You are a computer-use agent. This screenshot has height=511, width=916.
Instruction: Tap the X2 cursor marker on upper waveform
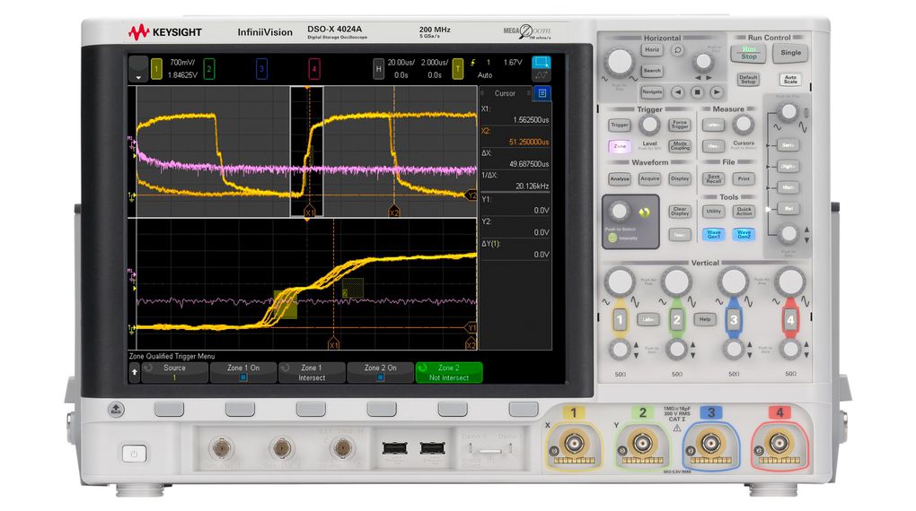click(x=393, y=212)
